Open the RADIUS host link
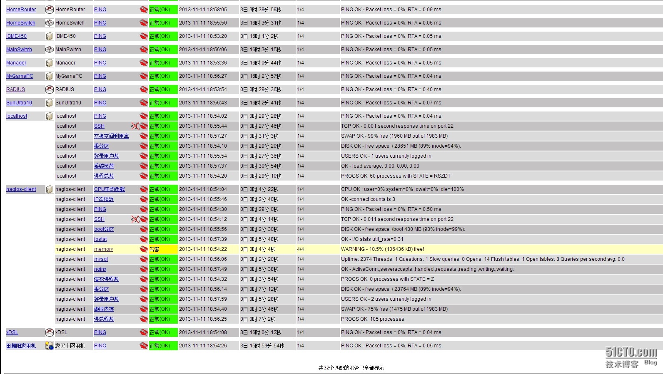Viewport: 663px width, 374px height. pos(15,89)
